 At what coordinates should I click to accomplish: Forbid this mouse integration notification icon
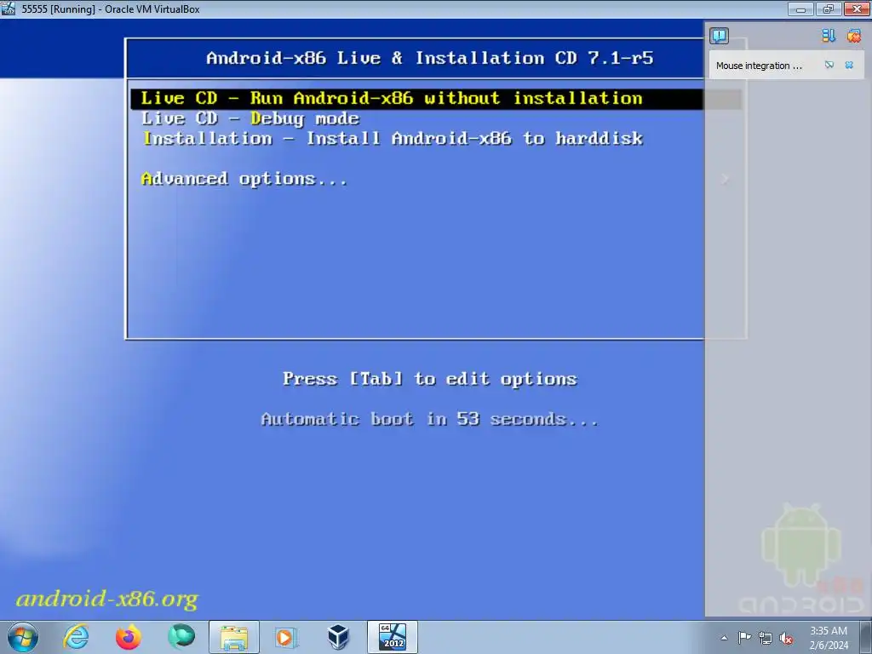(x=829, y=65)
